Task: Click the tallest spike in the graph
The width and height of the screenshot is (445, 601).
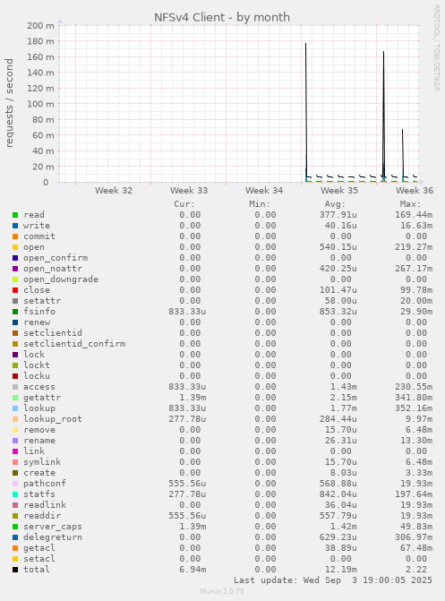Action: pos(306,111)
